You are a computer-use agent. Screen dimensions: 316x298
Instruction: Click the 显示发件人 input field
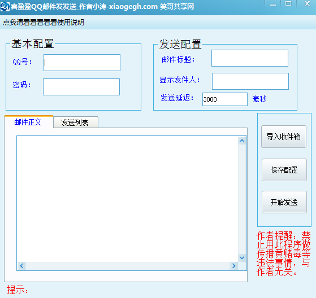click(x=250, y=81)
